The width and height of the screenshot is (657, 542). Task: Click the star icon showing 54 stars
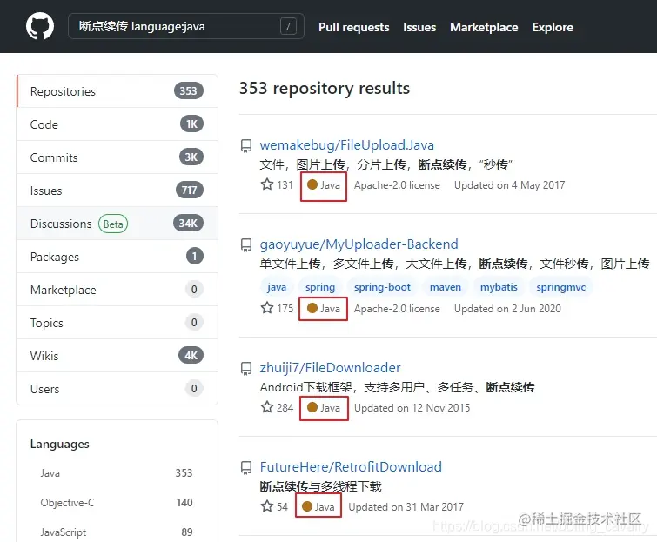pos(267,506)
